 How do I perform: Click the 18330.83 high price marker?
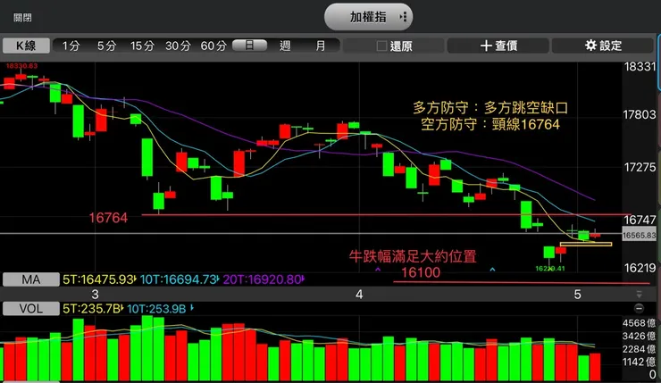click(21, 66)
